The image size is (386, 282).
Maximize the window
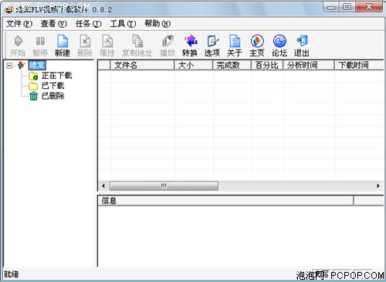347,7
